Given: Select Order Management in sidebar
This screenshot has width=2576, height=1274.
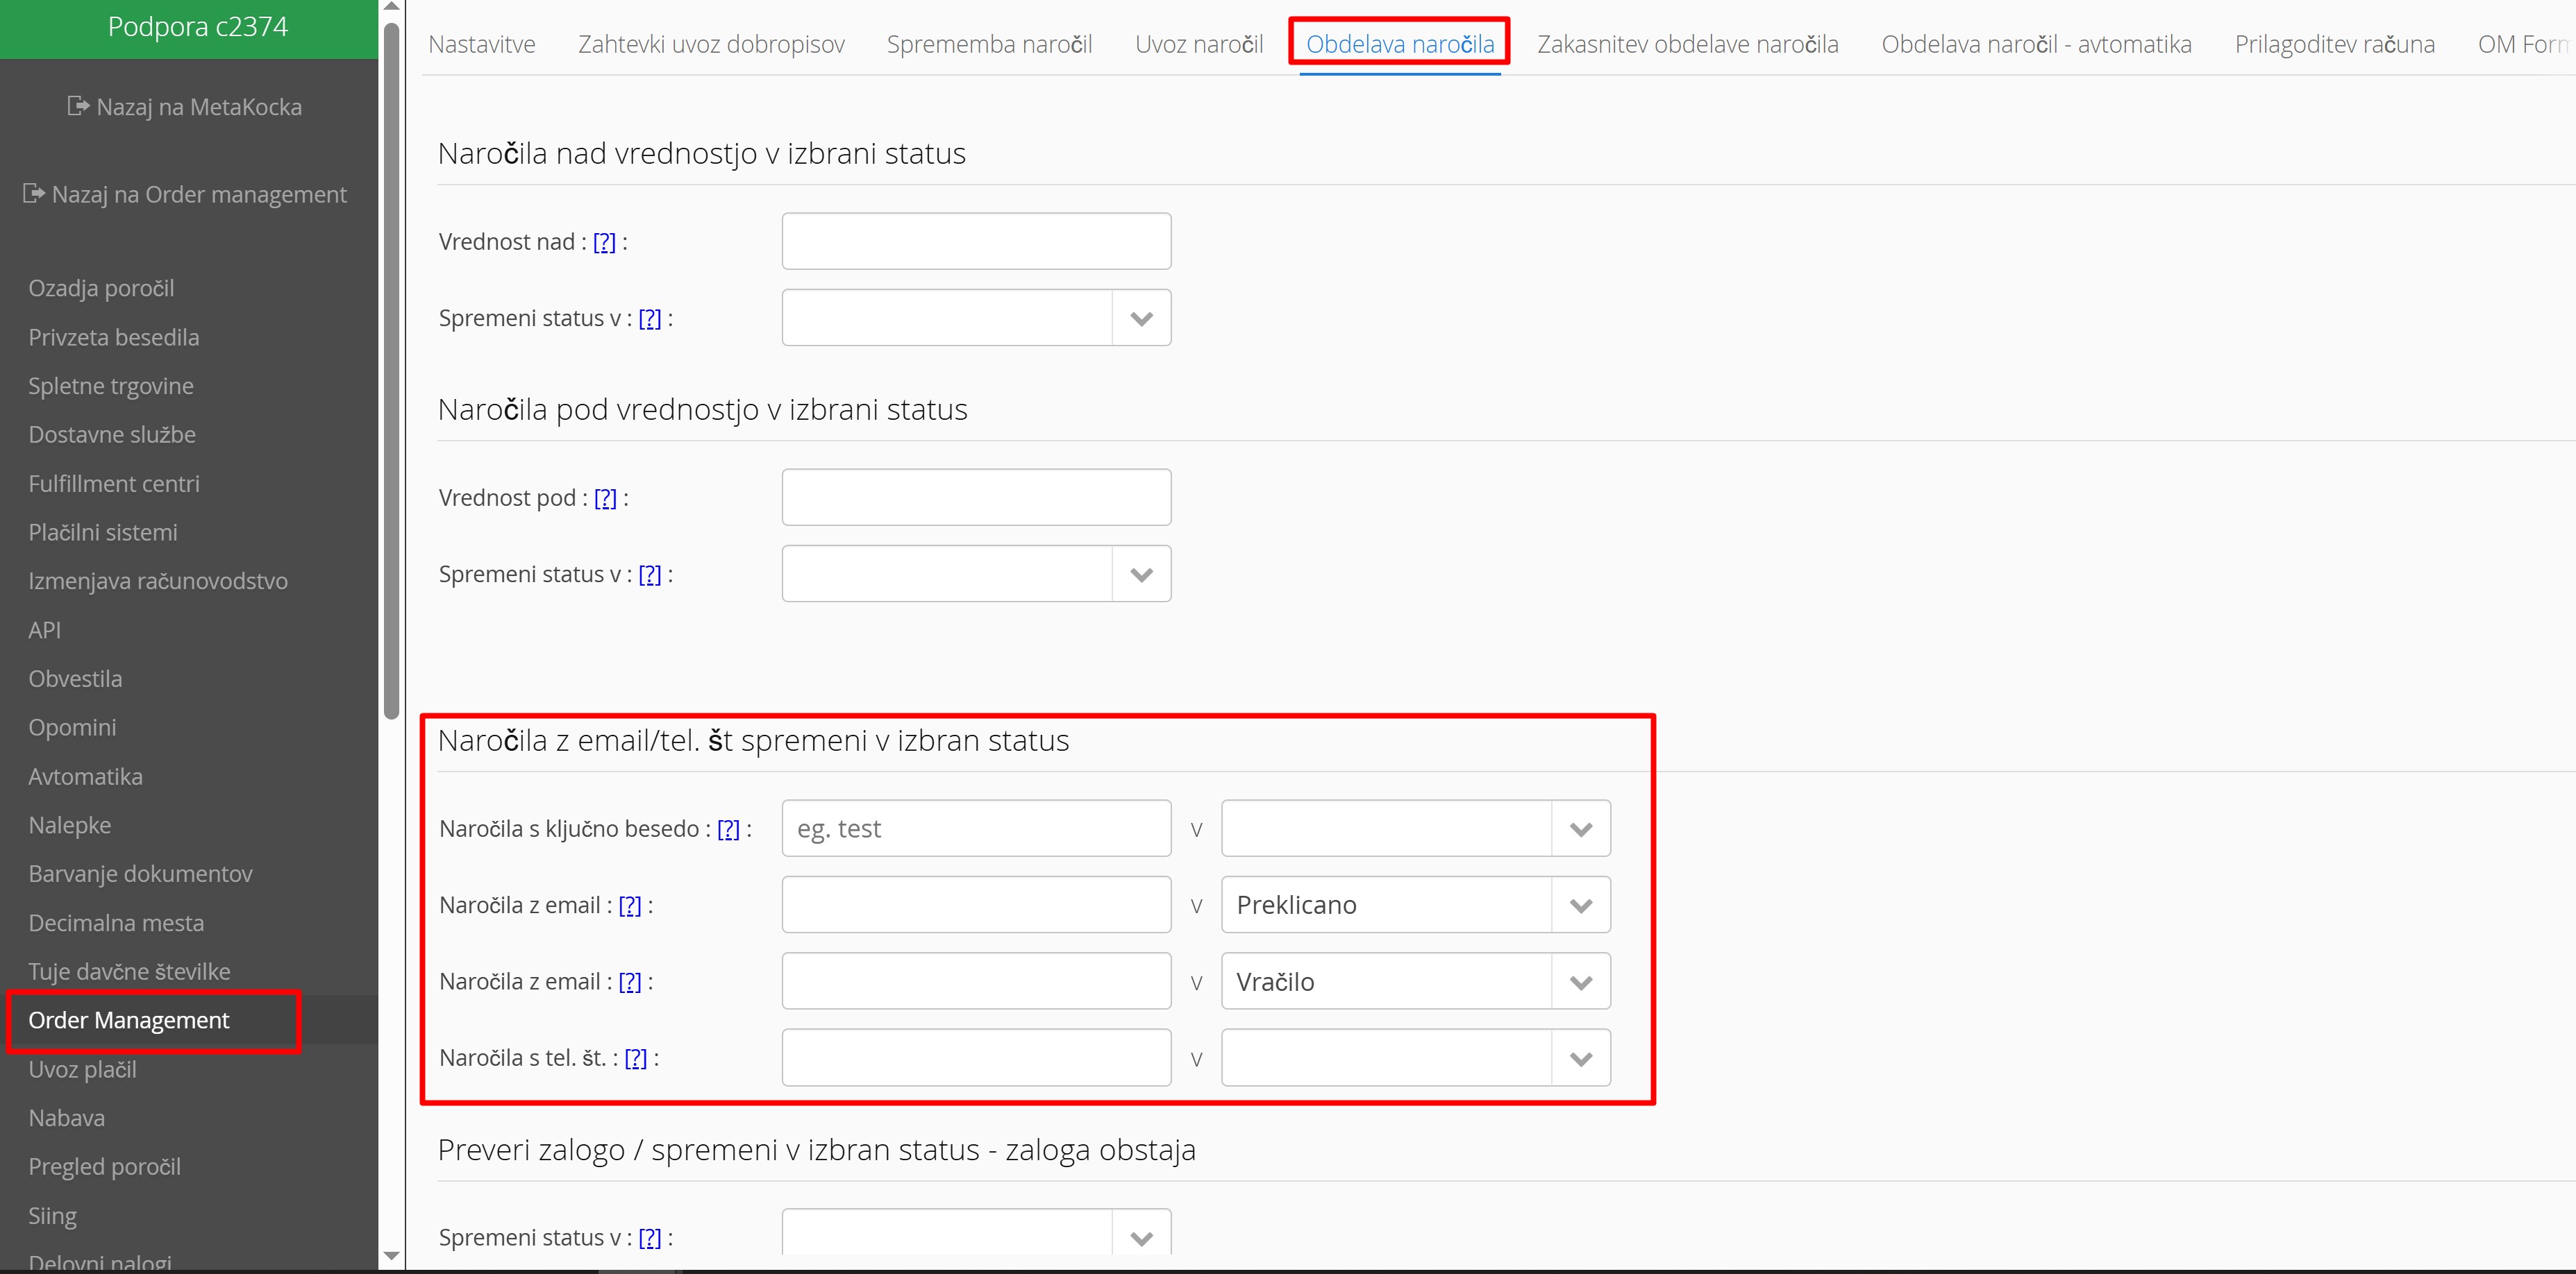Looking at the screenshot, I should click(x=129, y=1020).
